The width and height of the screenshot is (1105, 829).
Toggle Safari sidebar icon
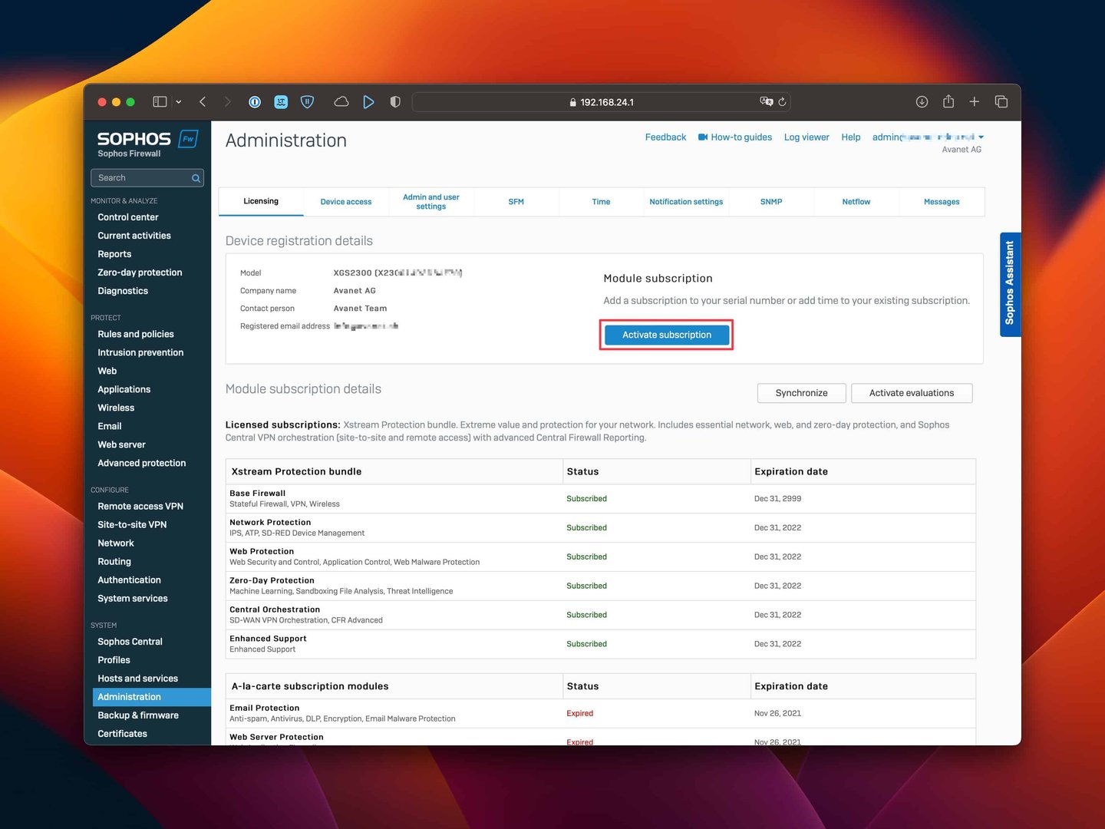(160, 101)
